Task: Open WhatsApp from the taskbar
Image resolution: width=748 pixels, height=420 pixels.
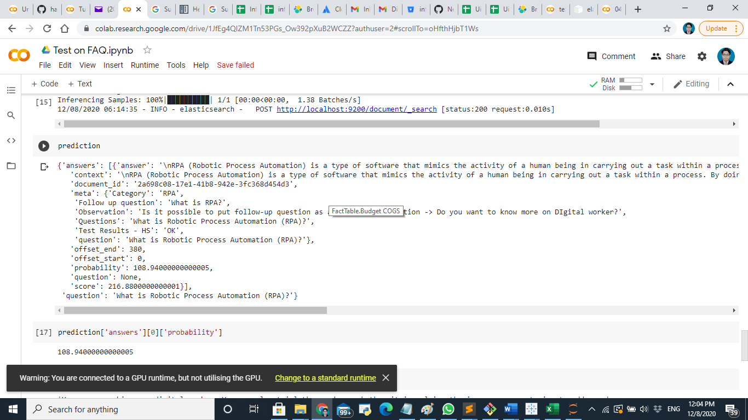Action: [x=448, y=409]
